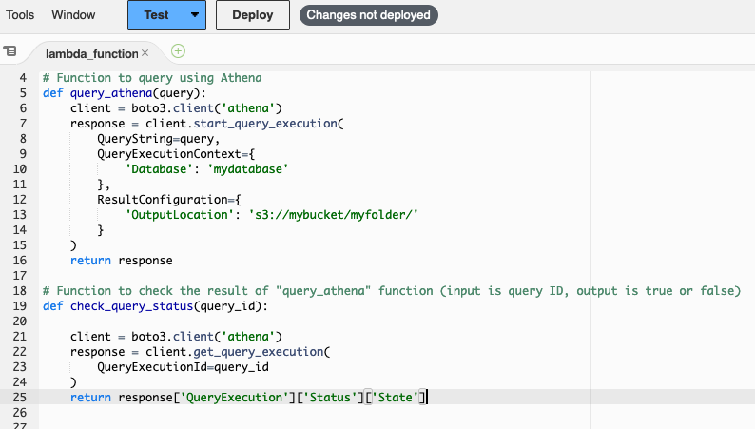The image size is (755, 429).
Task: Click the comment 'Function to query using Athena'
Action: pos(152,77)
